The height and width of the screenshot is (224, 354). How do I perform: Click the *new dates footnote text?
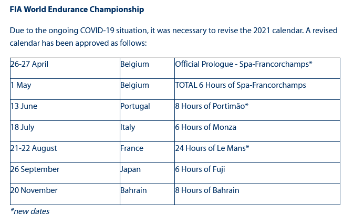(x=30, y=211)
